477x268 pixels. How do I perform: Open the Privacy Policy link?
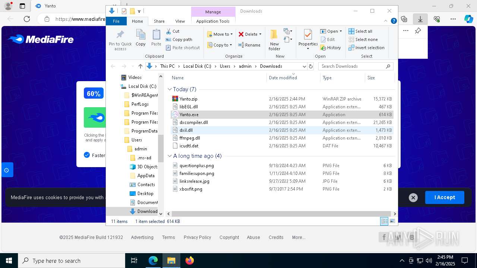click(x=197, y=237)
